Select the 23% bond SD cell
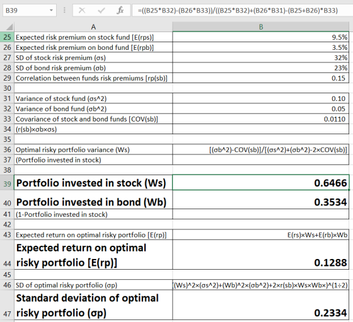353x322 pixels. 261,67
